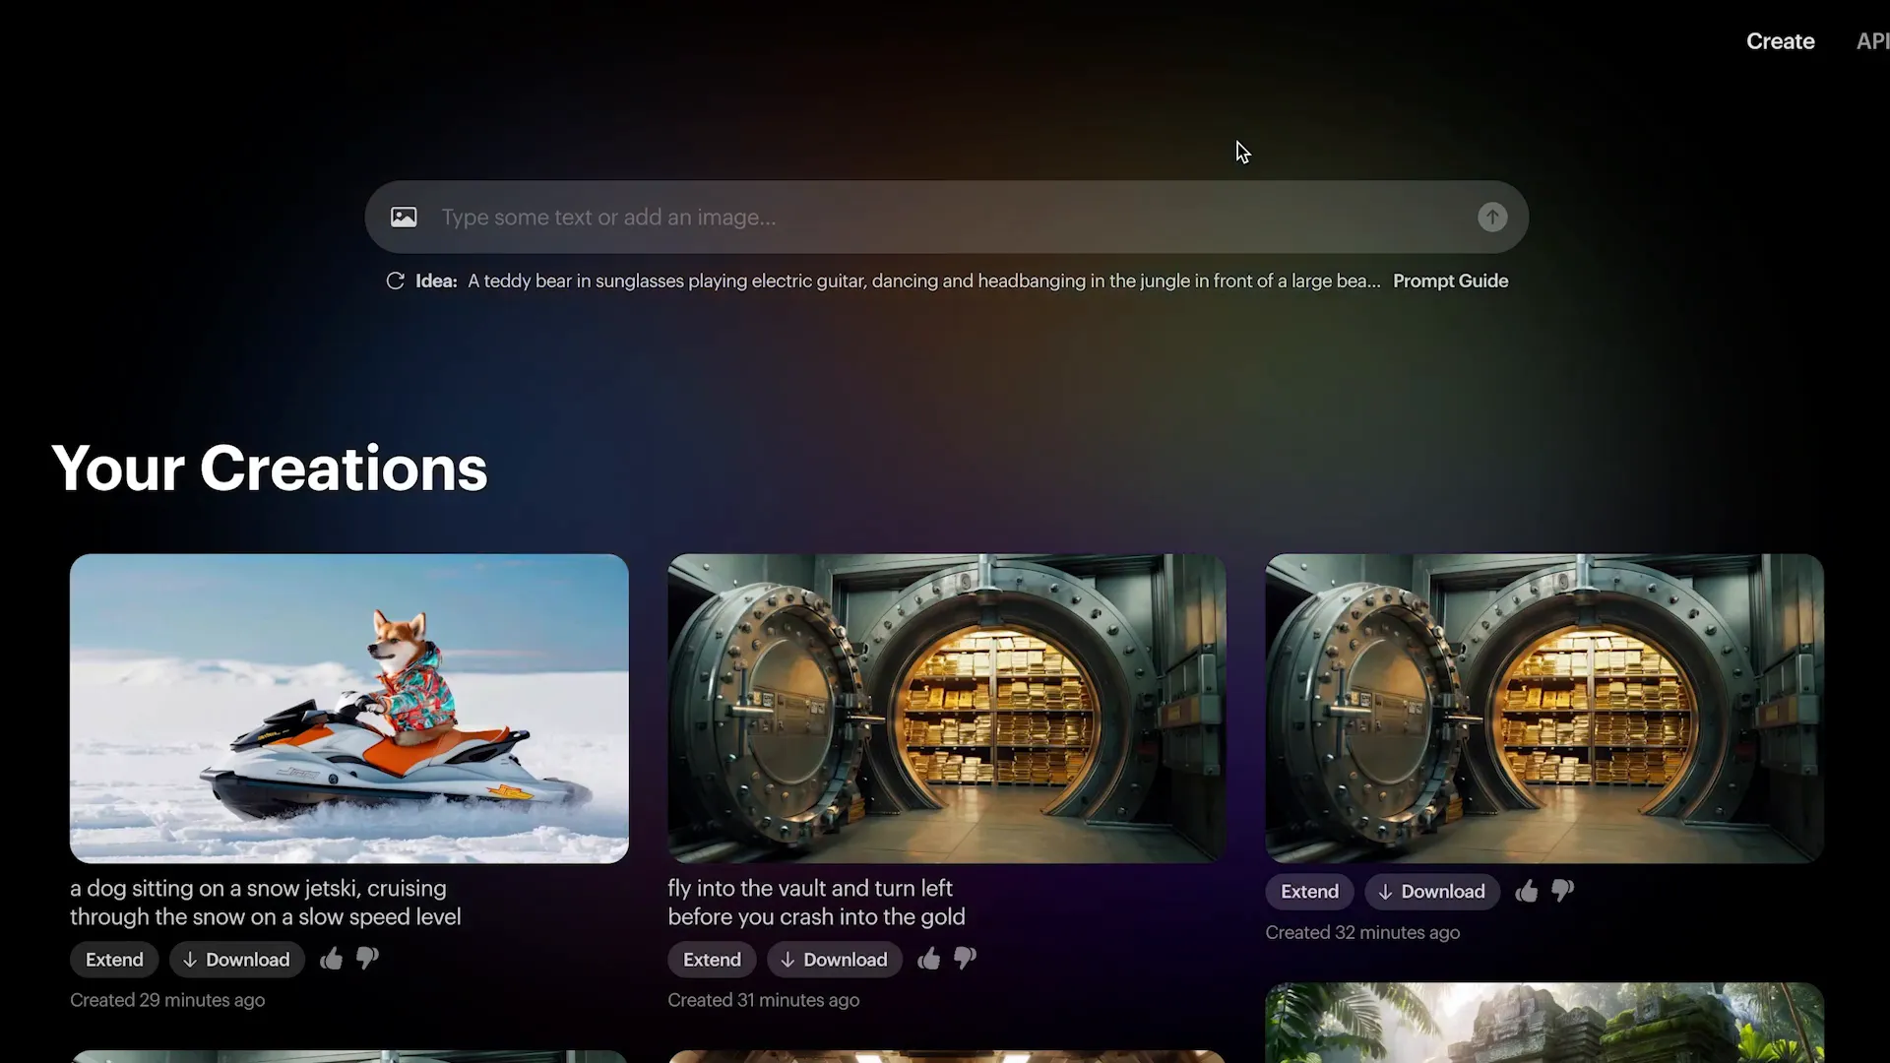Open the jungle temple video thumbnail
1890x1063 pixels.
click(x=1543, y=1024)
